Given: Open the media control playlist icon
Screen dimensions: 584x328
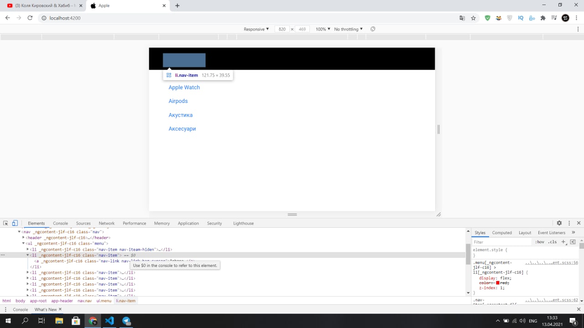Looking at the screenshot, I should [554, 18].
